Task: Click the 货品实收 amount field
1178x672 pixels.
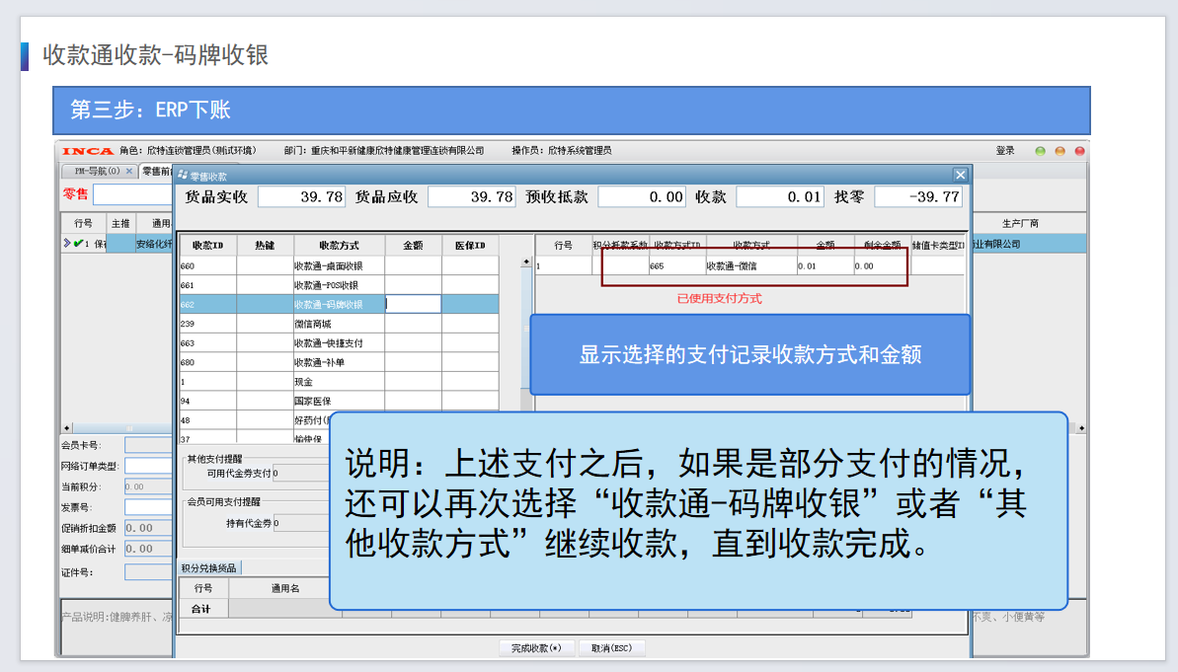Action: 301,196
